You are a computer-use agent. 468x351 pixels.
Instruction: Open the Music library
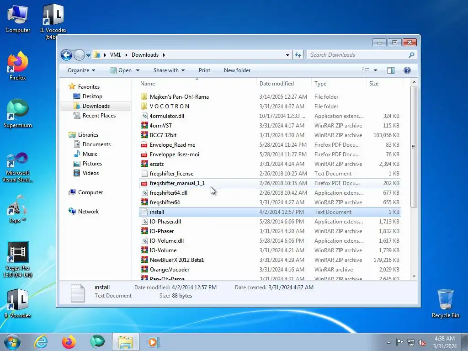(x=90, y=154)
